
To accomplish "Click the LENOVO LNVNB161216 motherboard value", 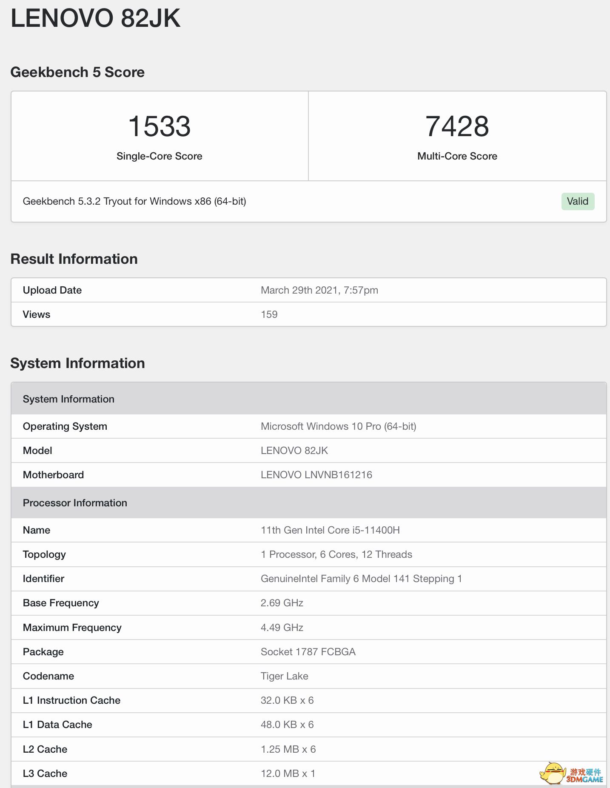I will tap(316, 475).
